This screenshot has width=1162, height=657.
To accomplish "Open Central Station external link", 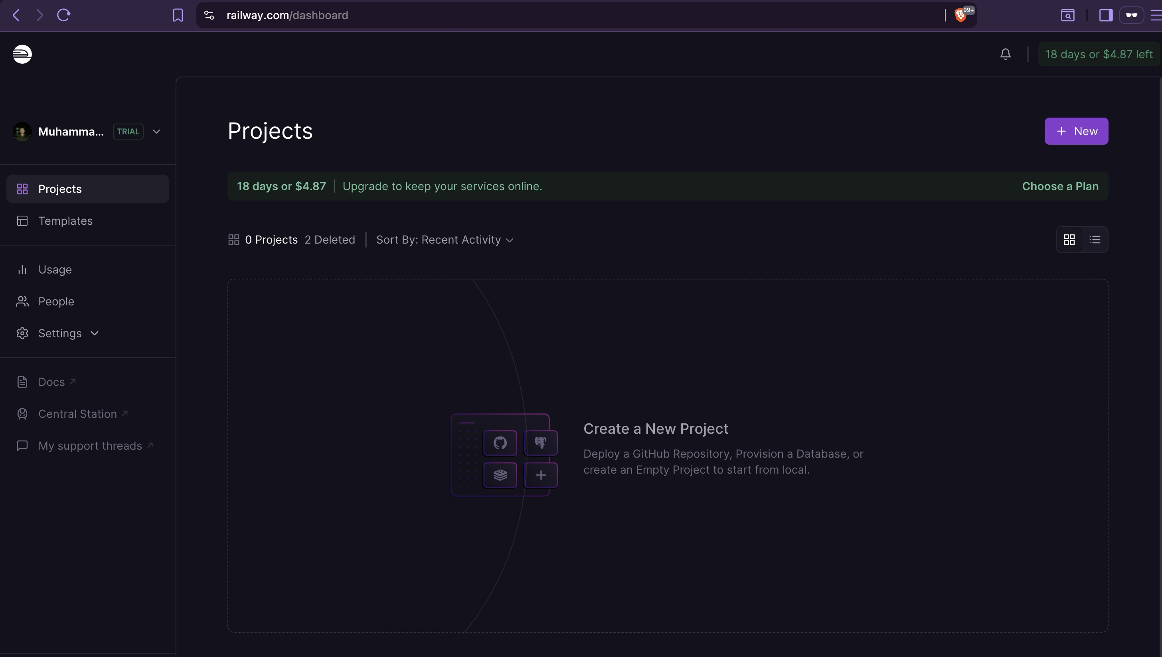I will [x=72, y=414].
